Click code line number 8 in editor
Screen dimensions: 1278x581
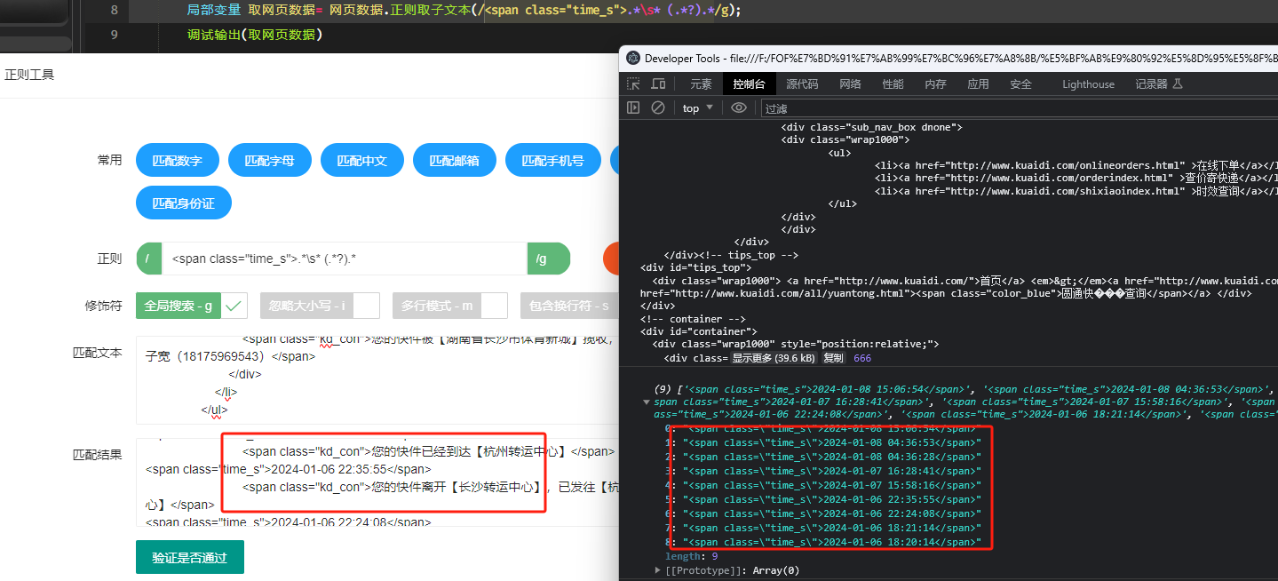click(x=114, y=11)
